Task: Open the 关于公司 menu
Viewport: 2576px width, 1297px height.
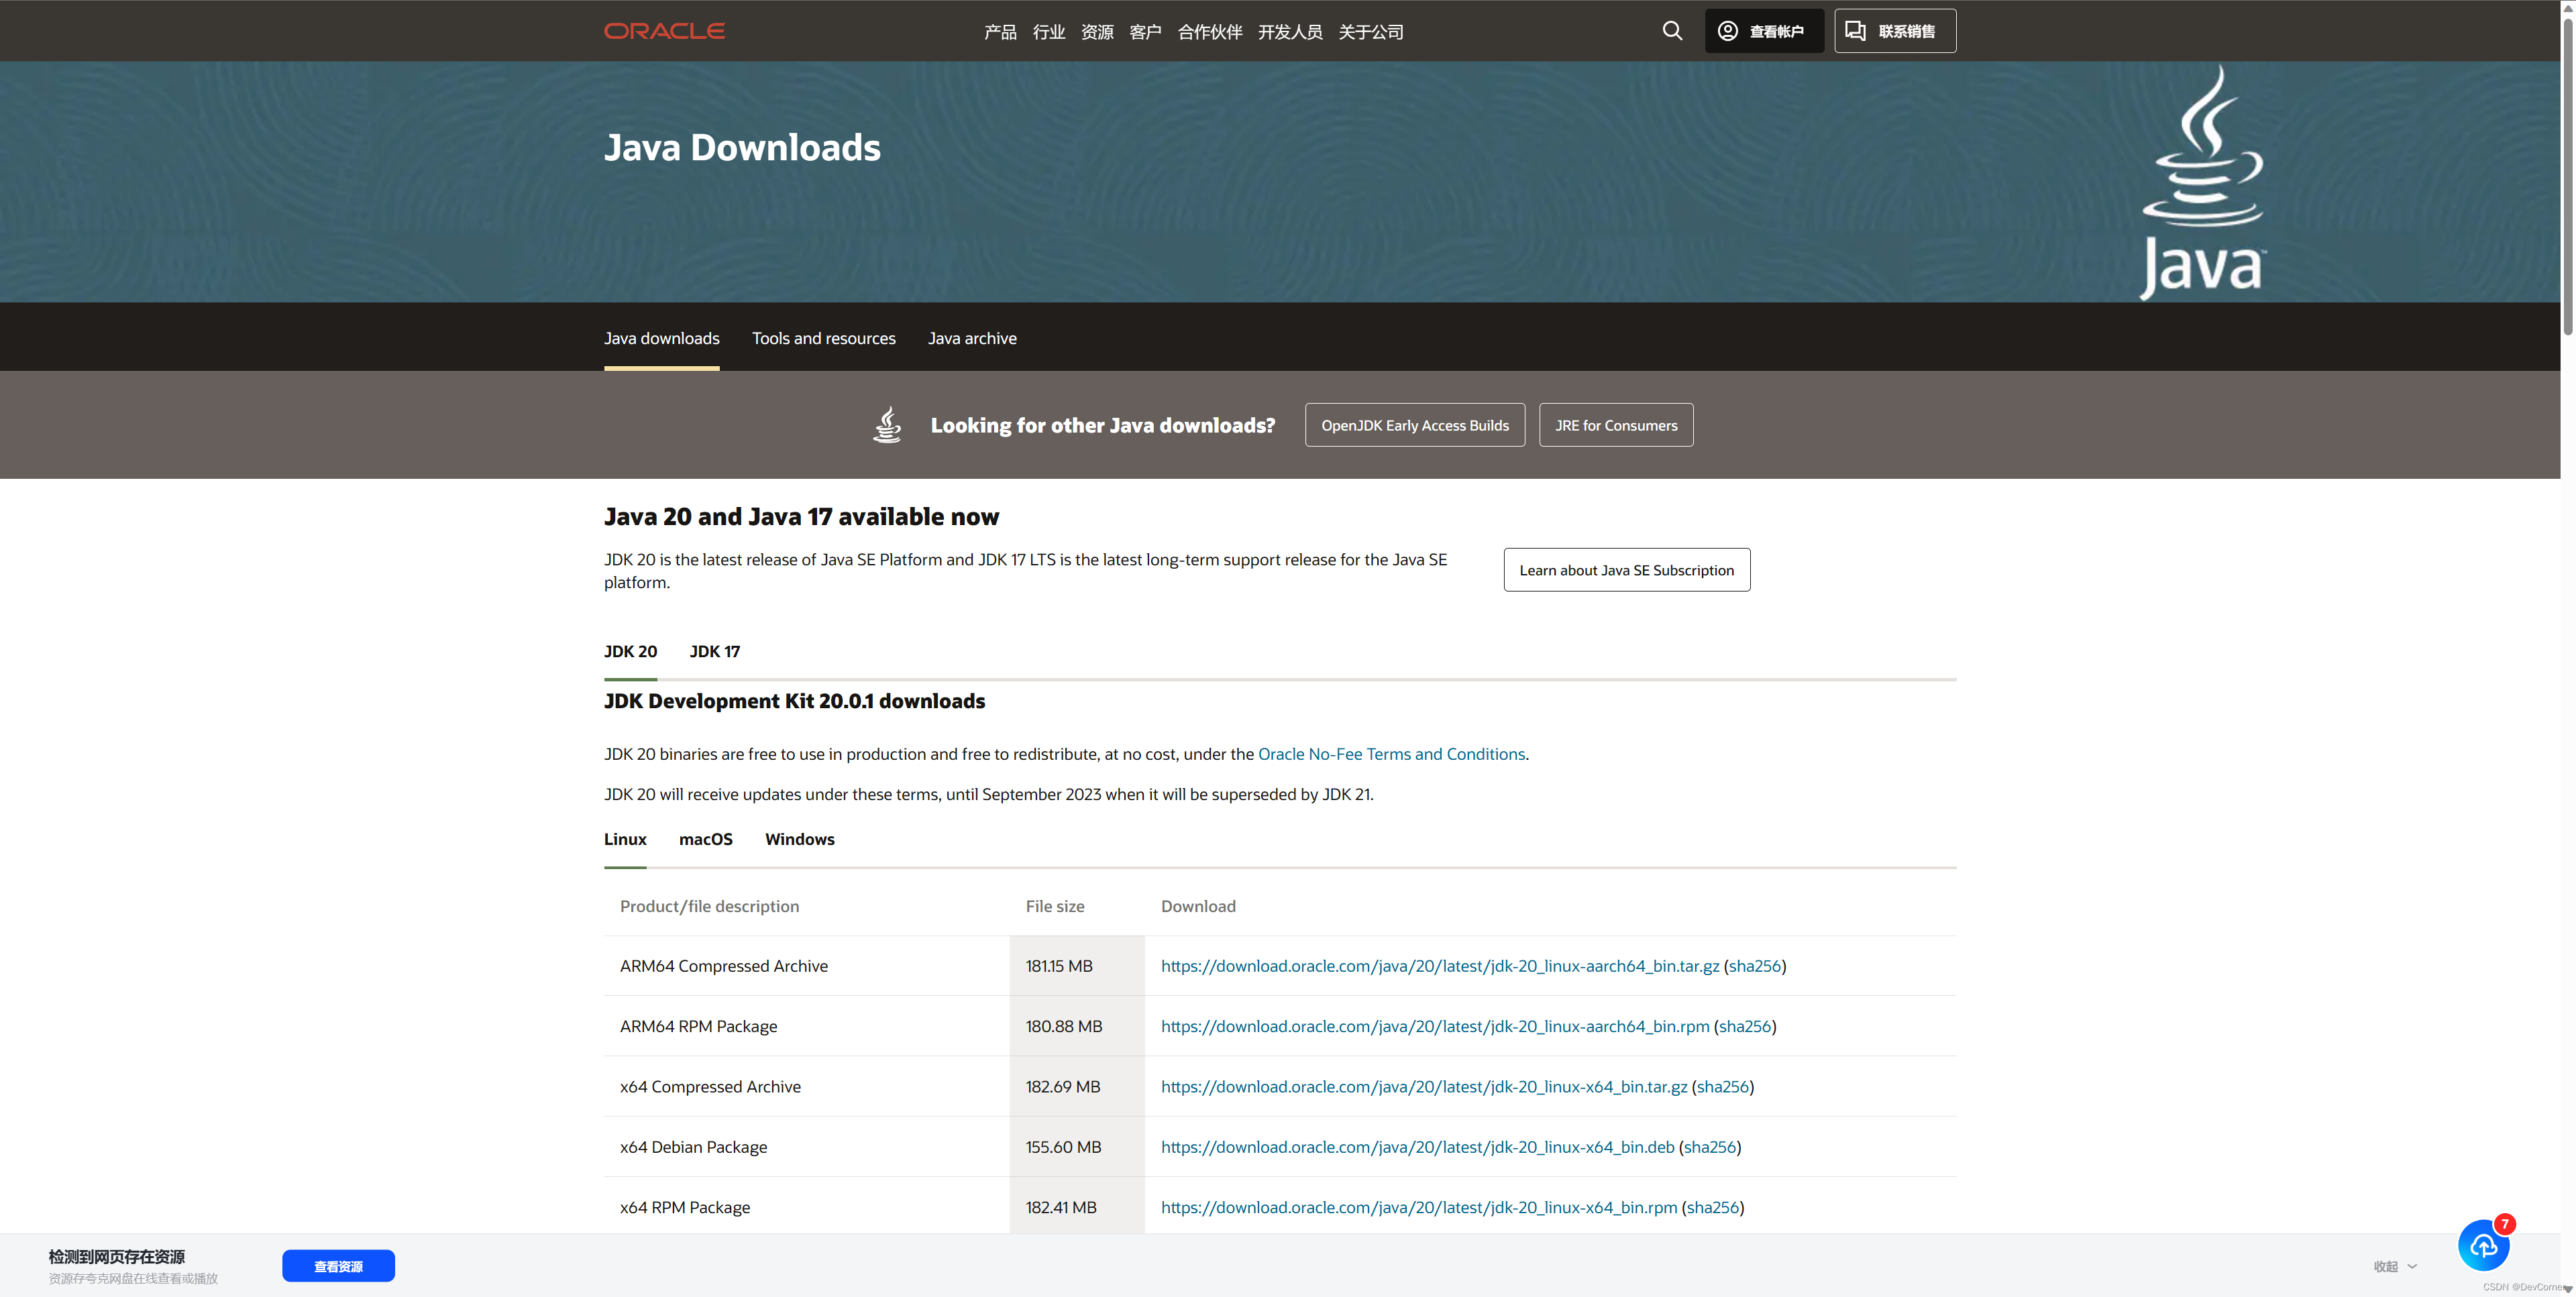Action: click(1371, 32)
